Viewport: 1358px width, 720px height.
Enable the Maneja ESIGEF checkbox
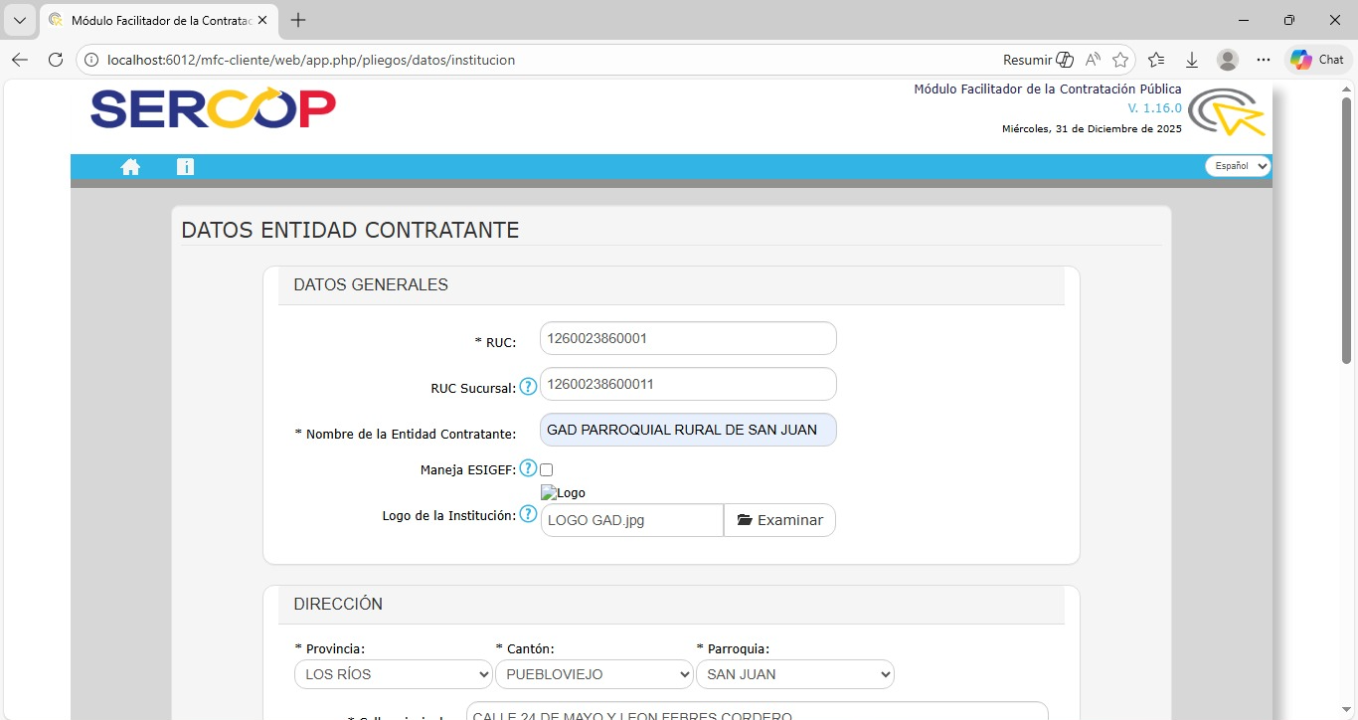click(x=546, y=469)
